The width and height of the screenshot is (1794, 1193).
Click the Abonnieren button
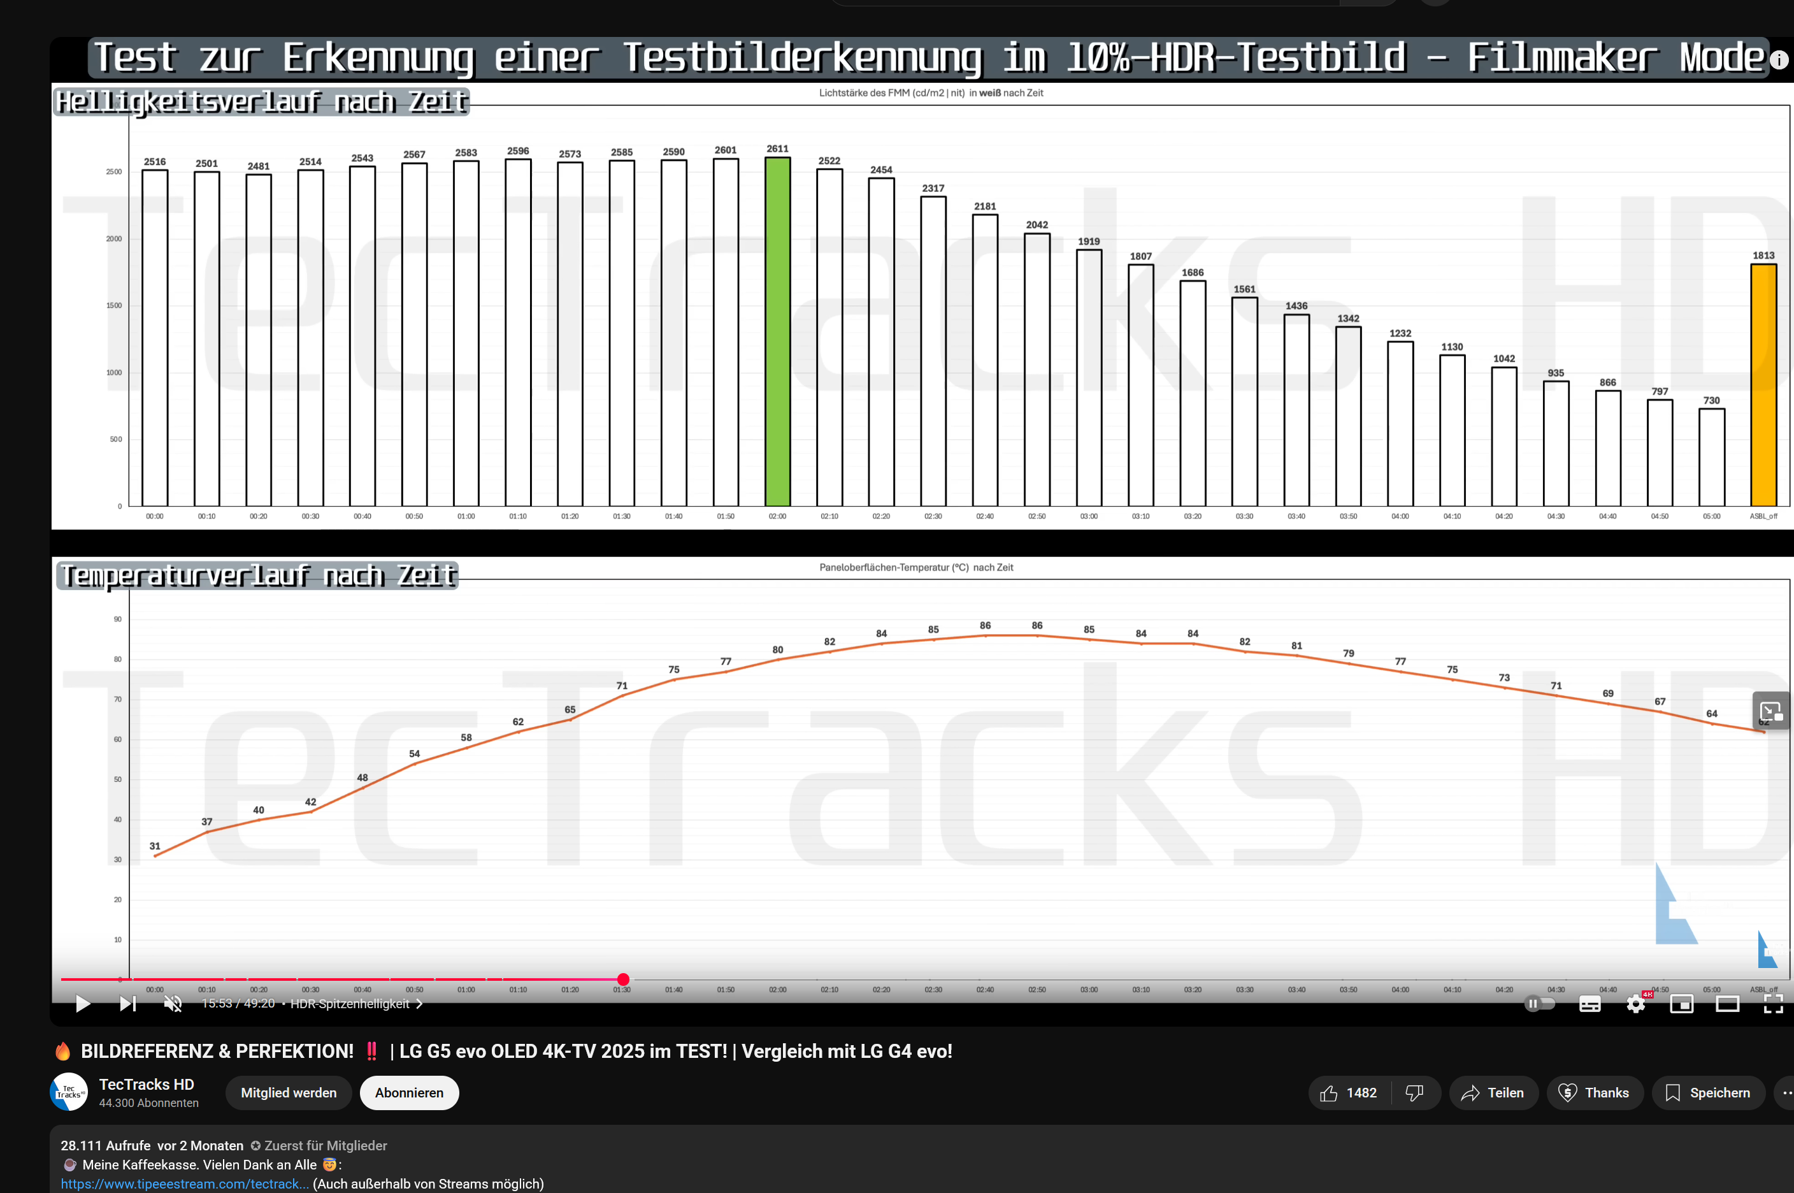409,1092
